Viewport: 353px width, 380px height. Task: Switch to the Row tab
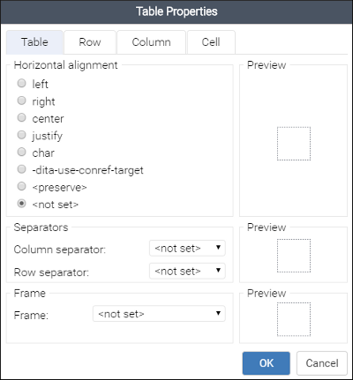[x=90, y=42]
